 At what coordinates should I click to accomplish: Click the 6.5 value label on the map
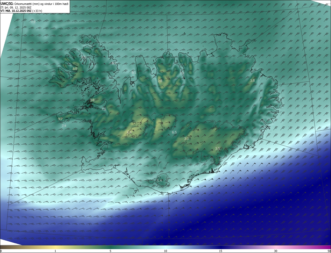[x=174, y=132]
